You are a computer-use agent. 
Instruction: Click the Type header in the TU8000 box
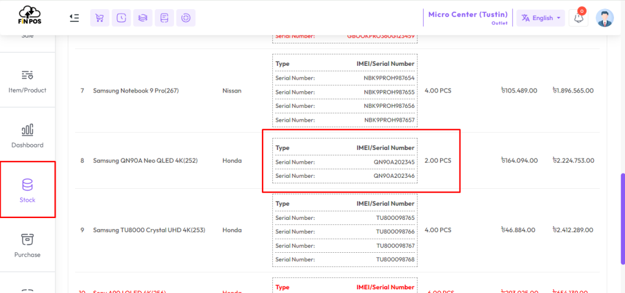pos(282,203)
